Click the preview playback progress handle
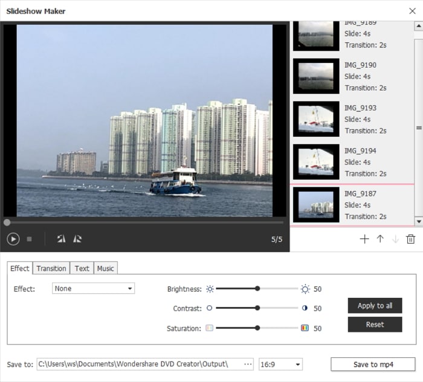This screenshot has height=382, width=423. 7,222
